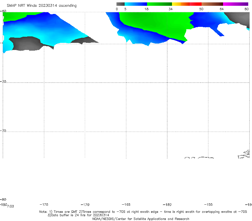Click the note line starting 'Note: 1) Times are GMT'
252x221 pixels.
(x=143, y=212)
